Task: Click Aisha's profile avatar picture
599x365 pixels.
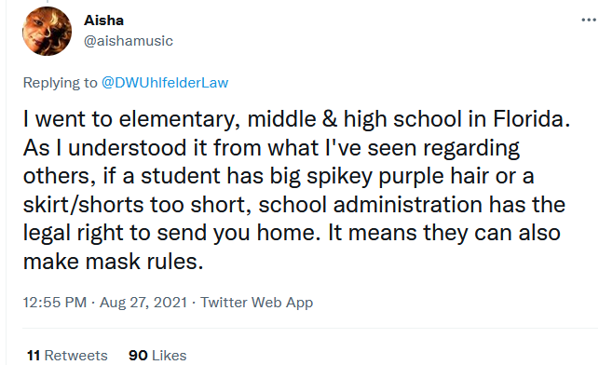Action: coord(47,32)
